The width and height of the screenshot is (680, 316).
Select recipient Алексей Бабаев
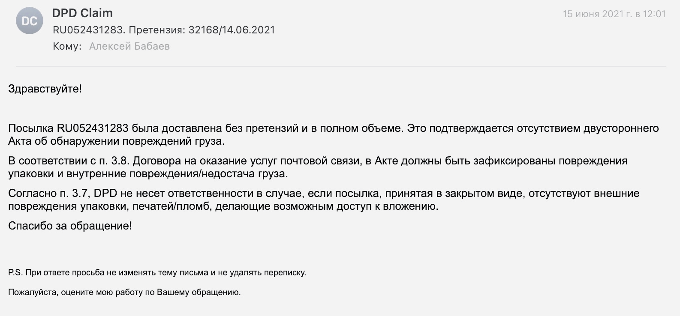click(x=129, y=46)
